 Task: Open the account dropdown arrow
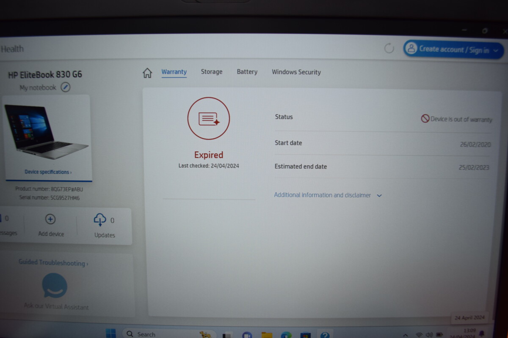tap(496, 51)
